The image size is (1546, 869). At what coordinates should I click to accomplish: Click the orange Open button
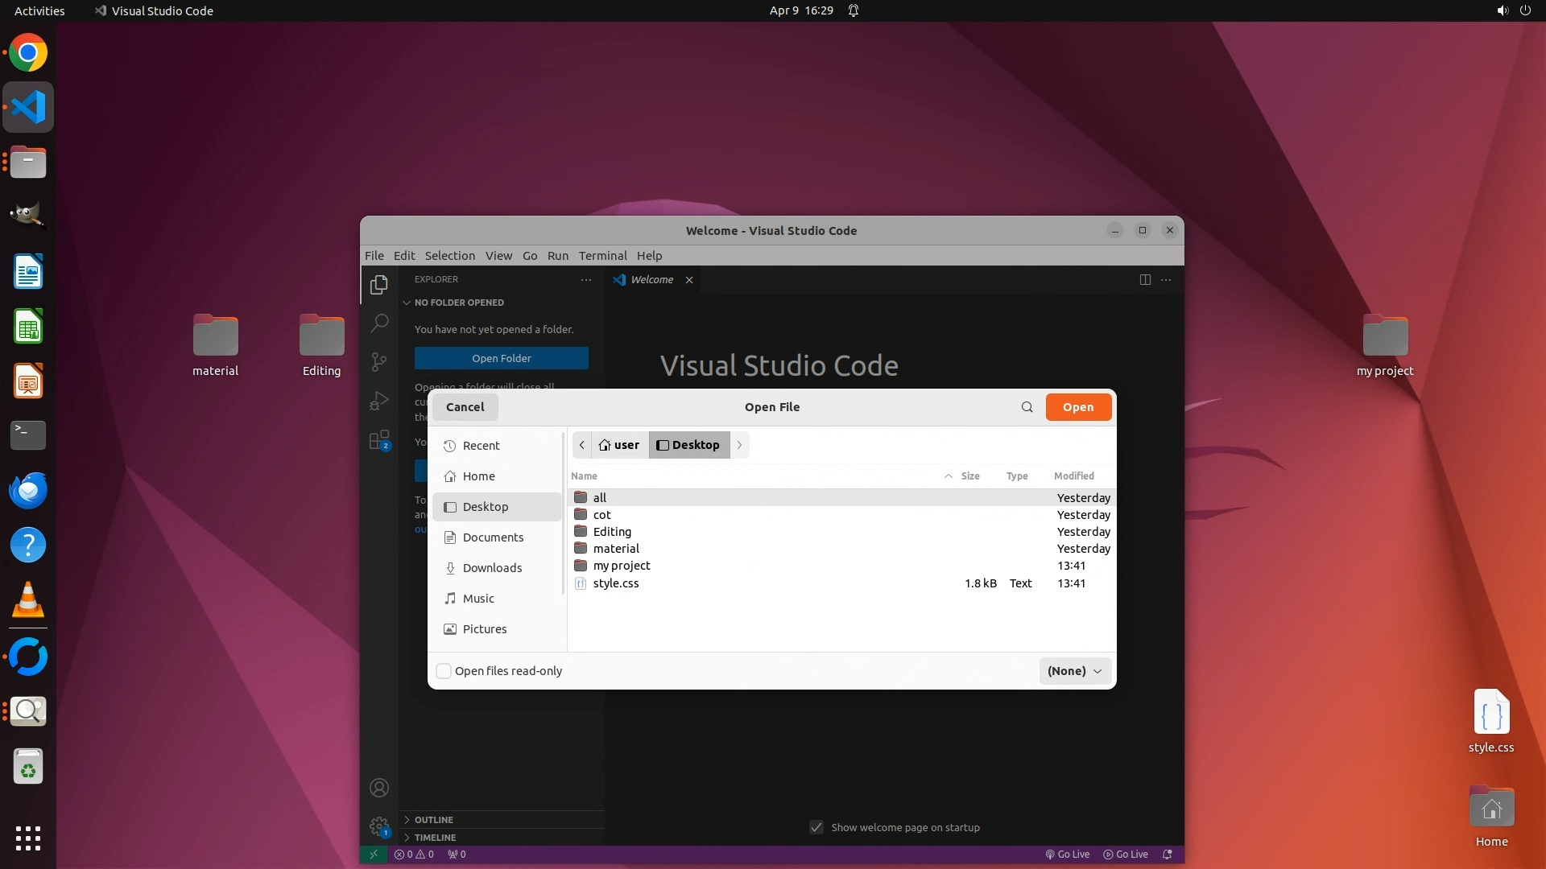tap(1078, 407)
